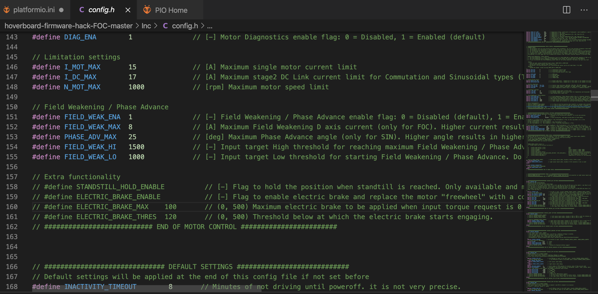Open the config.h breadcrumb file list

tap(185, 26)
